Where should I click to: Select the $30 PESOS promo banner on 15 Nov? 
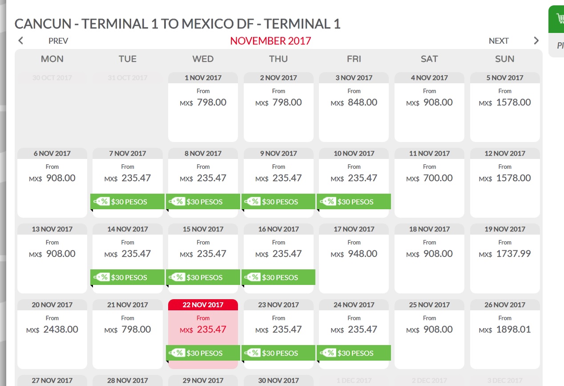[x=203, y=277]
